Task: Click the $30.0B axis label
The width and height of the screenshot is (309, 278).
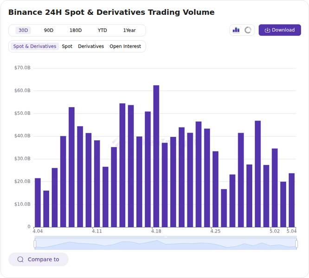Action: pos(22,158)
